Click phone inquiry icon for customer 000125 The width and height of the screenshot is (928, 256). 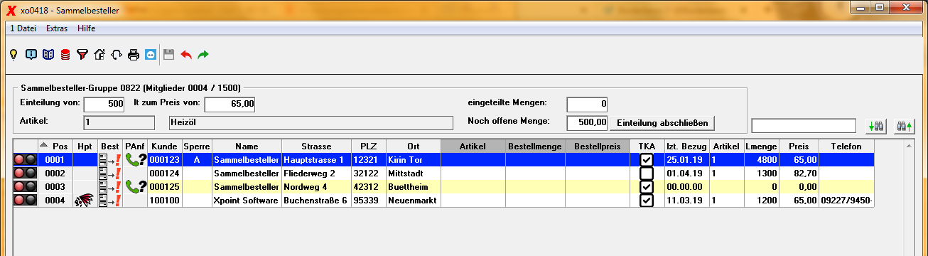pos(135,187)
